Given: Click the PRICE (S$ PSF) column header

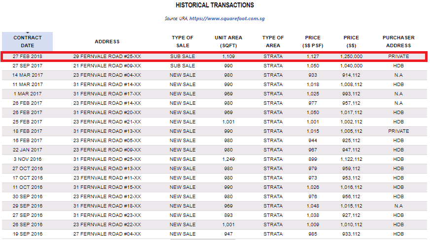Looking at the screenshot, I should coord(313,41).
